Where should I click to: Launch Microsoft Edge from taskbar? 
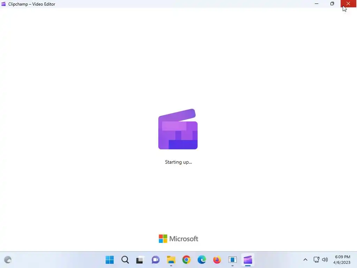202,260
